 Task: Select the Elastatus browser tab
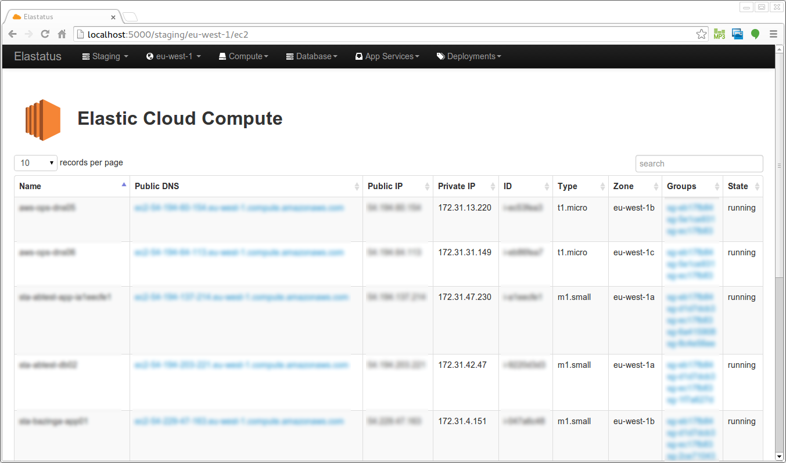pyautogui.click(x=62, y=17)
